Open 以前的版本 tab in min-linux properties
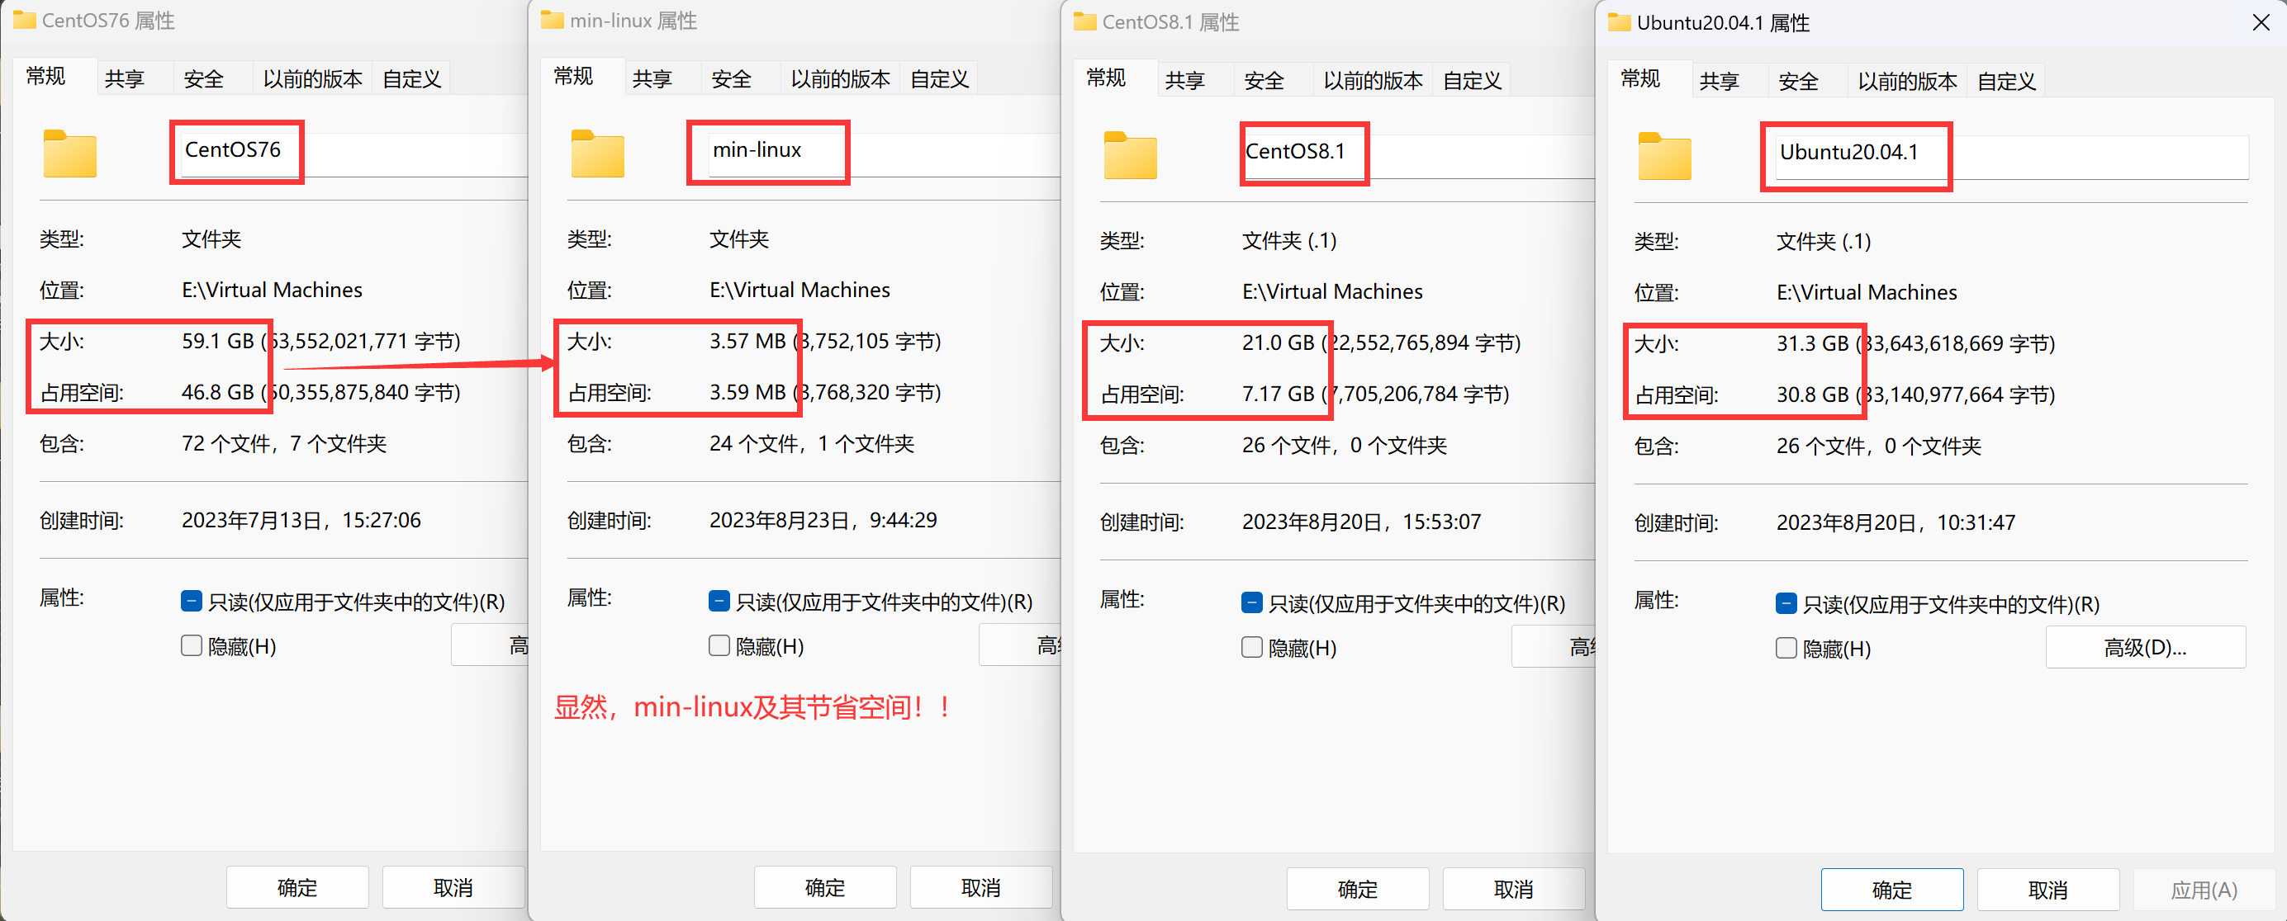 tap(839, 79)
